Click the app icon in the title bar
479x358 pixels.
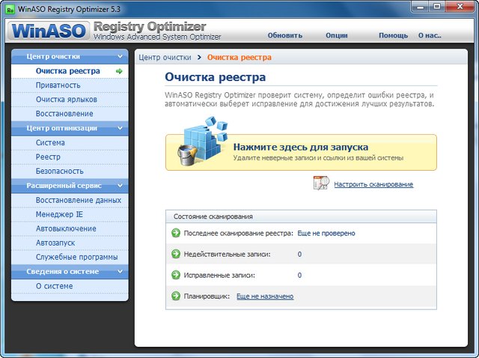coord(10,8)
